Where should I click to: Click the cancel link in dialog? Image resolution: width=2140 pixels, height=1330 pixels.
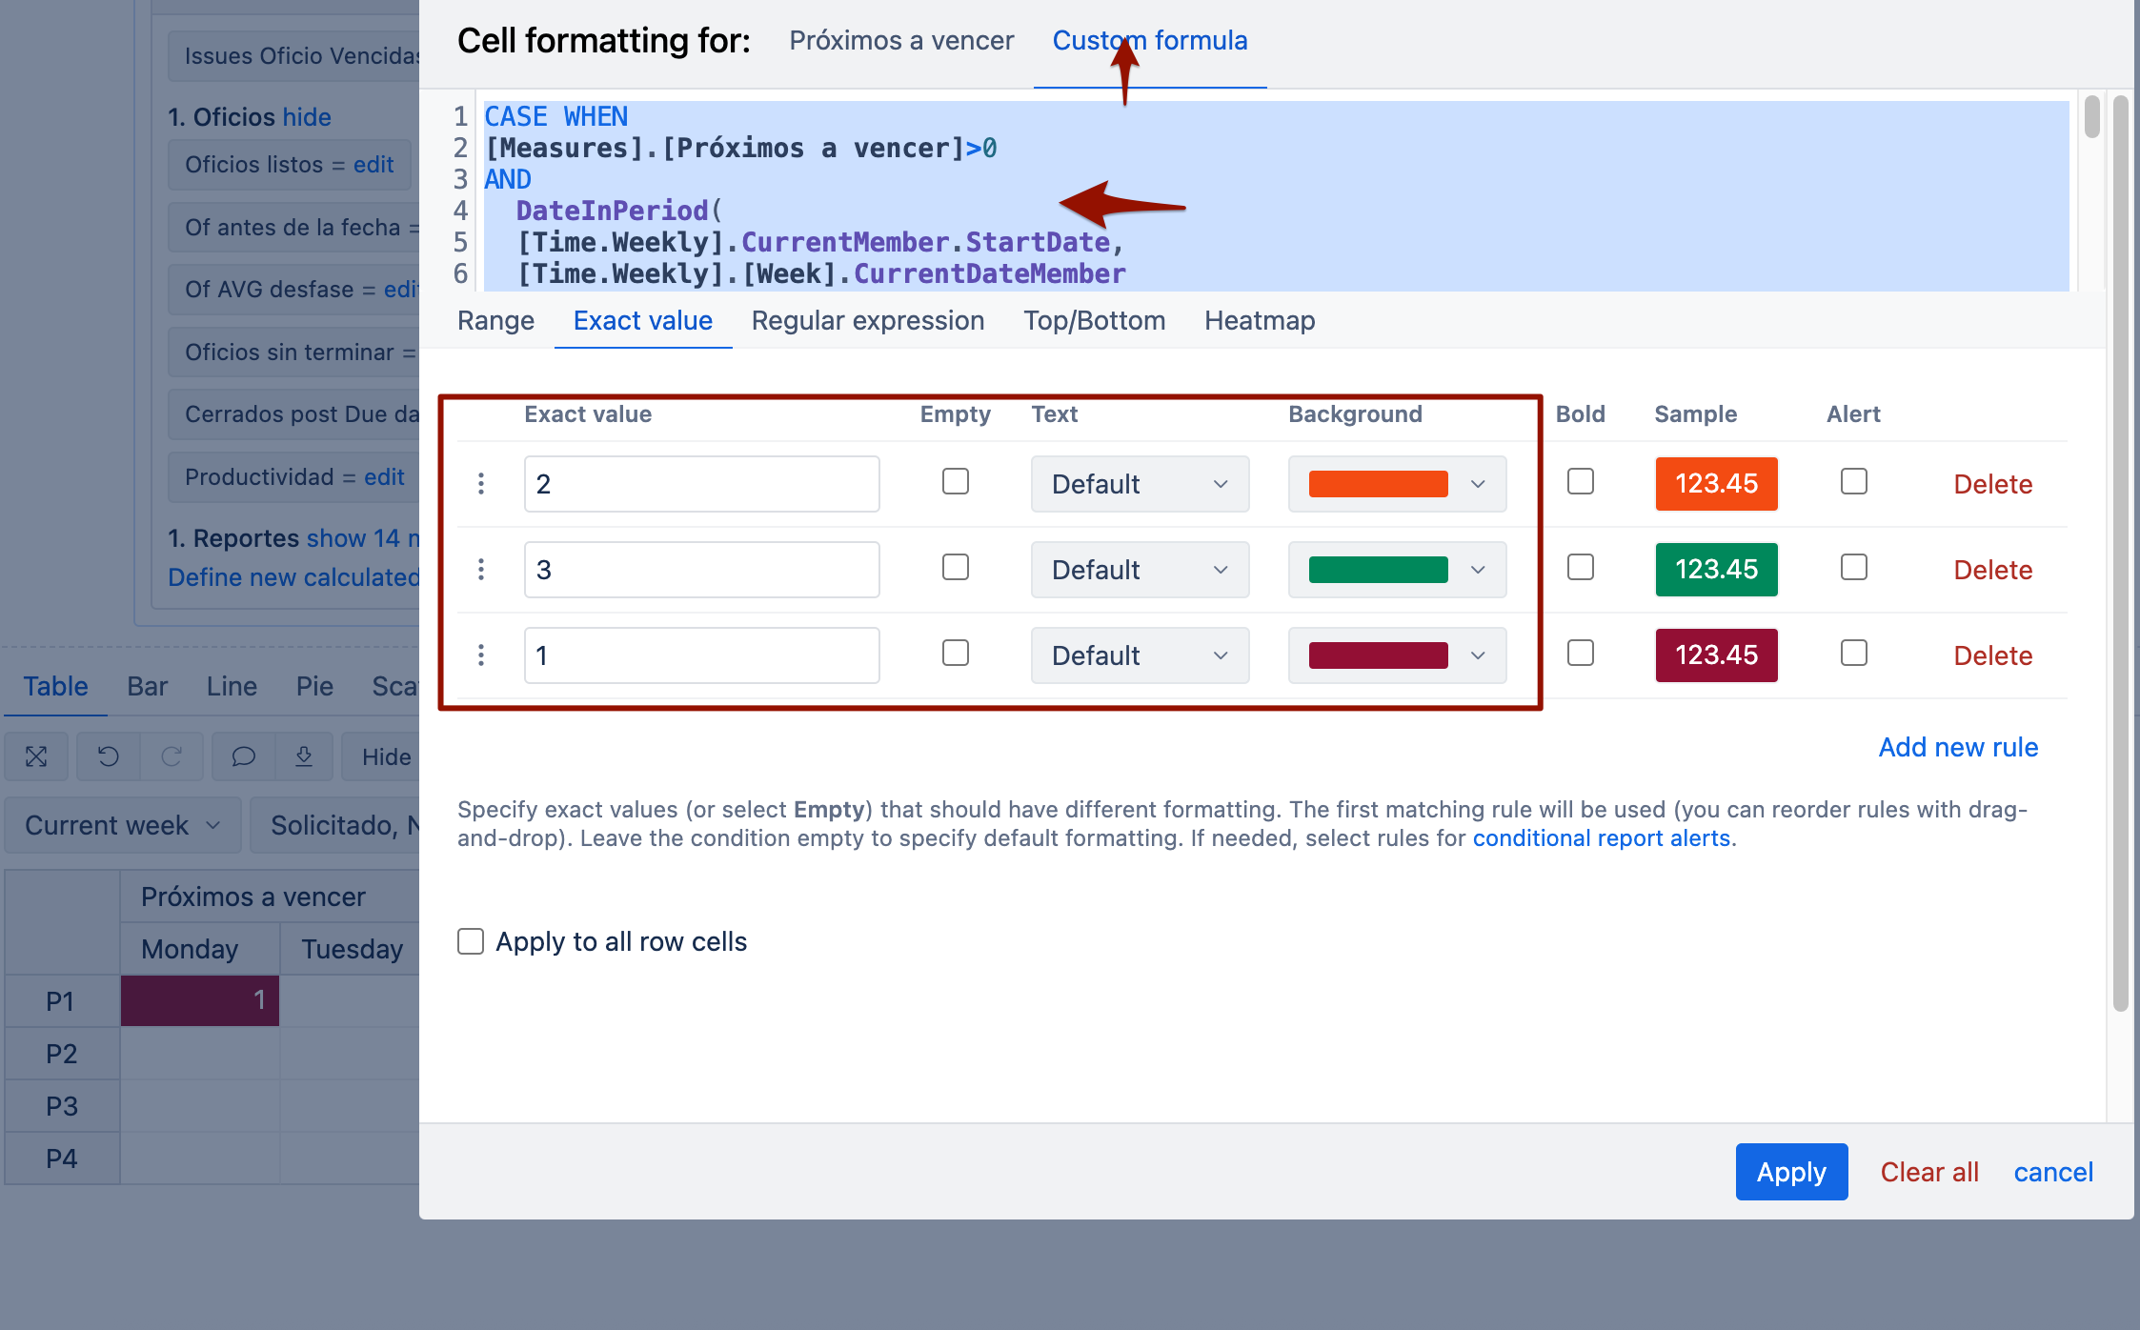2053,1172
